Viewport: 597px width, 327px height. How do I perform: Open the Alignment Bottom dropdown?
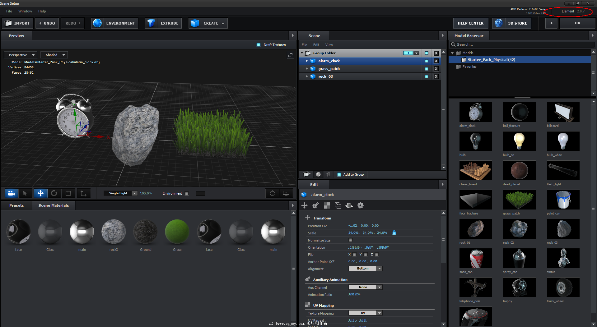pyautogui.click(x=365, y=269)
